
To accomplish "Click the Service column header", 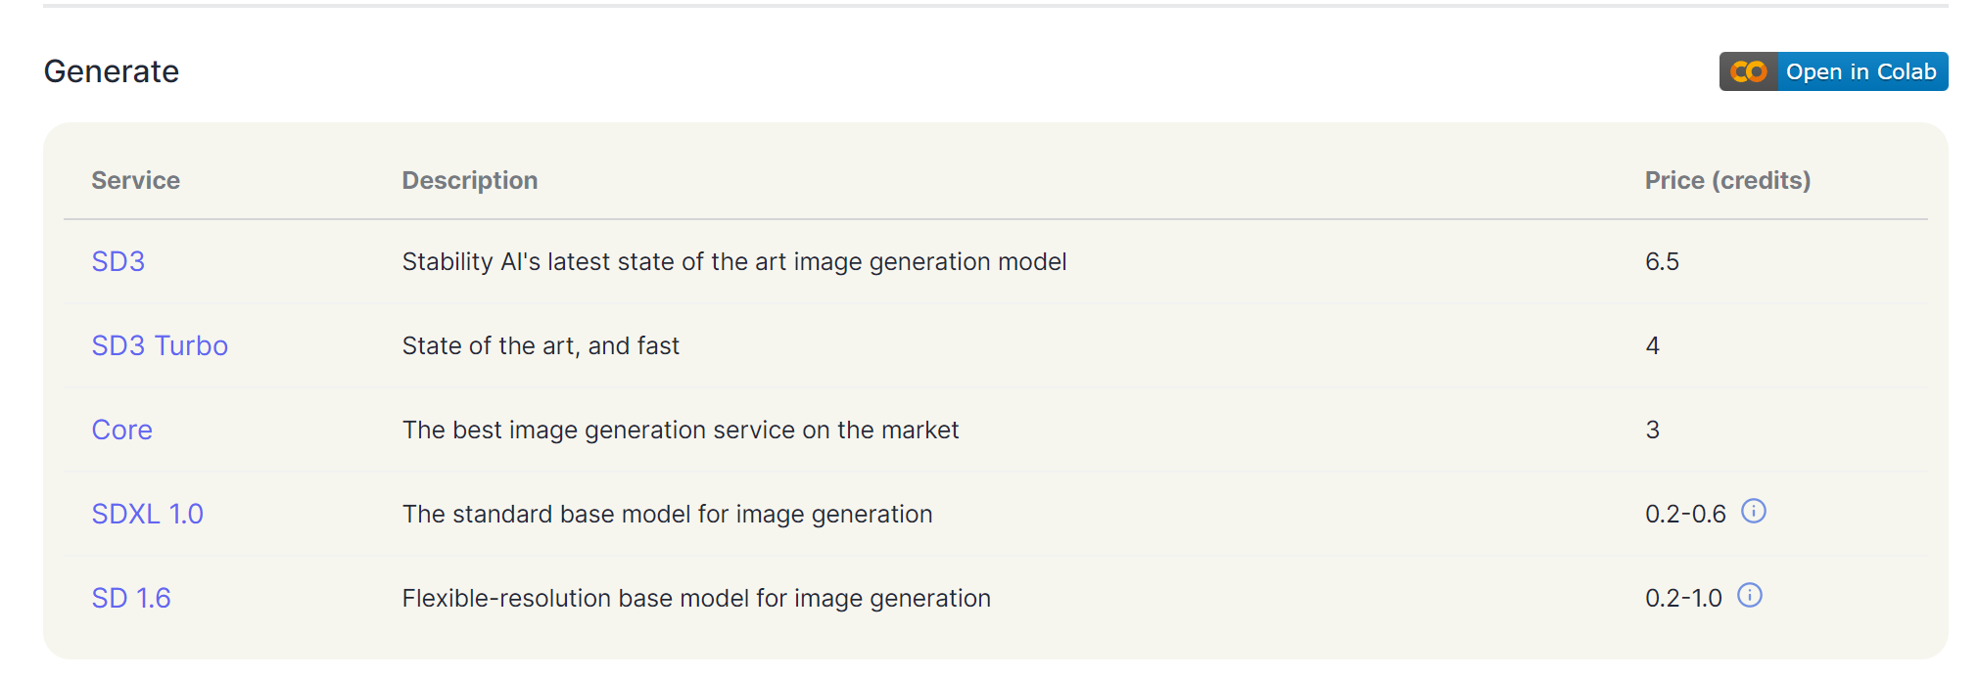I will [x=135, y=180].
